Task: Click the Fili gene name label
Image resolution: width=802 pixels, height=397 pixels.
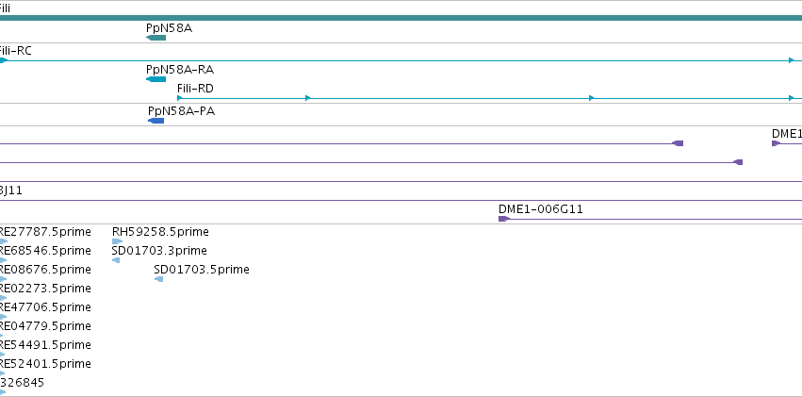Action: coord(5,8)
